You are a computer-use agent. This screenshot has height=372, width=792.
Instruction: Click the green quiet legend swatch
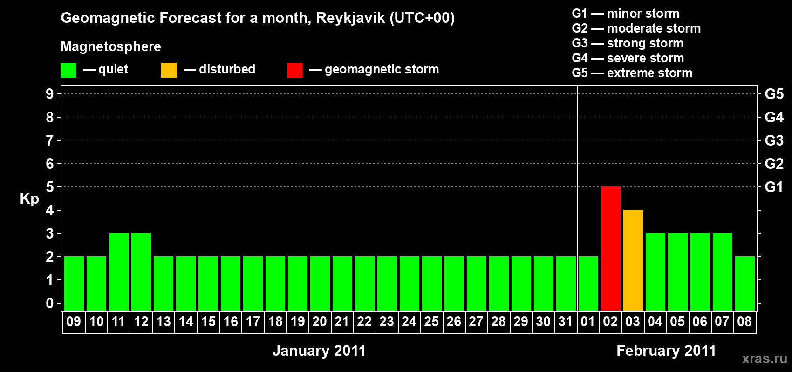(68, 70)
